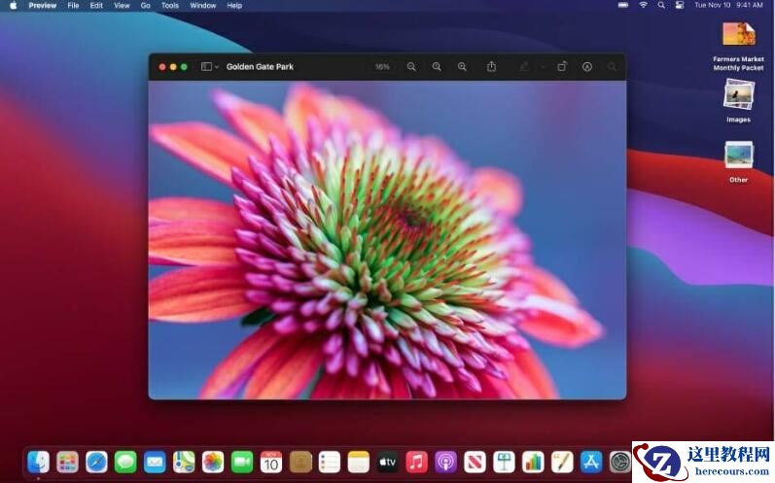Check the battery status icon in menu bar
Screen dimensions: 775x483
(623, 5)
